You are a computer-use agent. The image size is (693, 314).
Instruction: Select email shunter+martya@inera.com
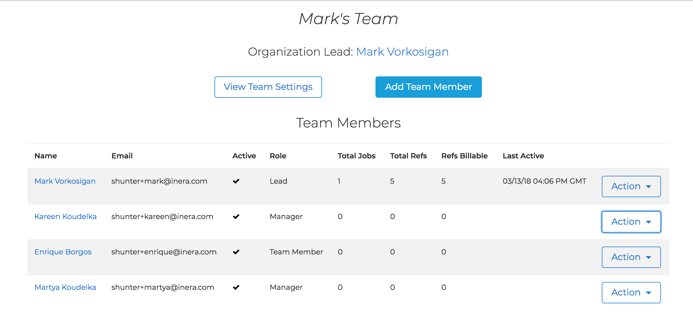click(x=163, y=287)
